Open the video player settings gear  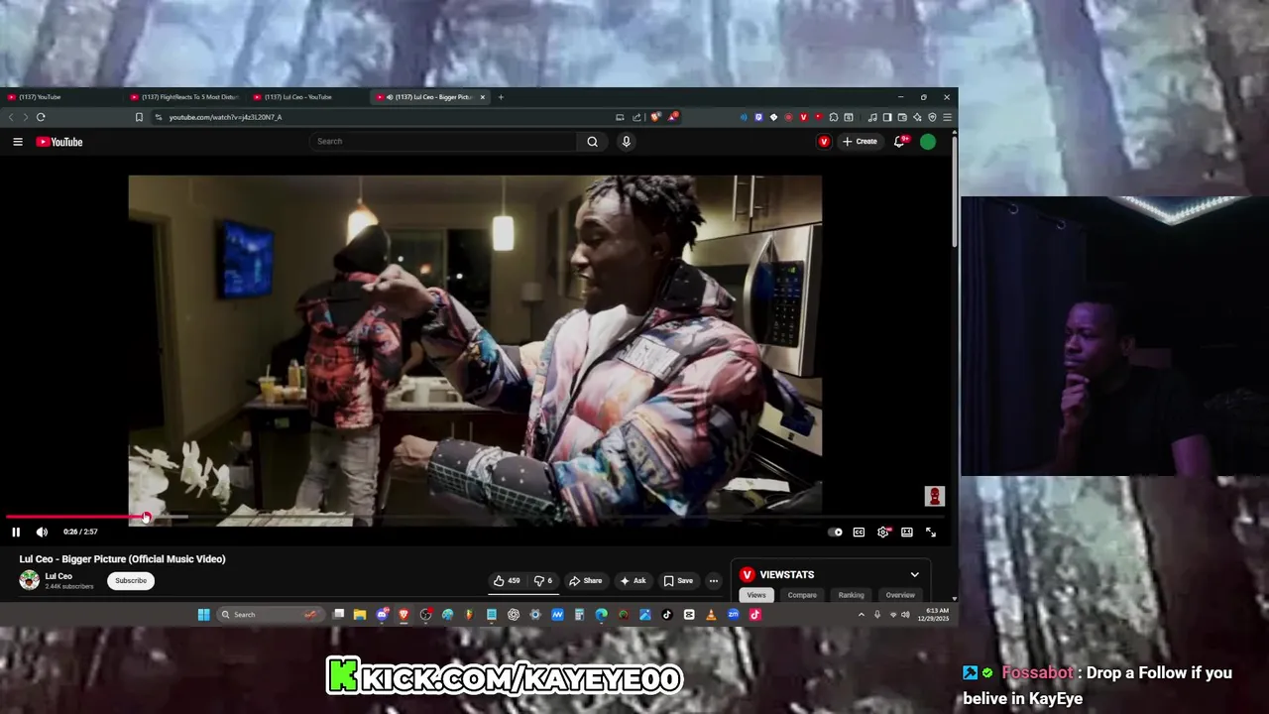point(882,533)
